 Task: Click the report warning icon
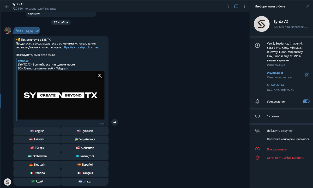point(257,149)
